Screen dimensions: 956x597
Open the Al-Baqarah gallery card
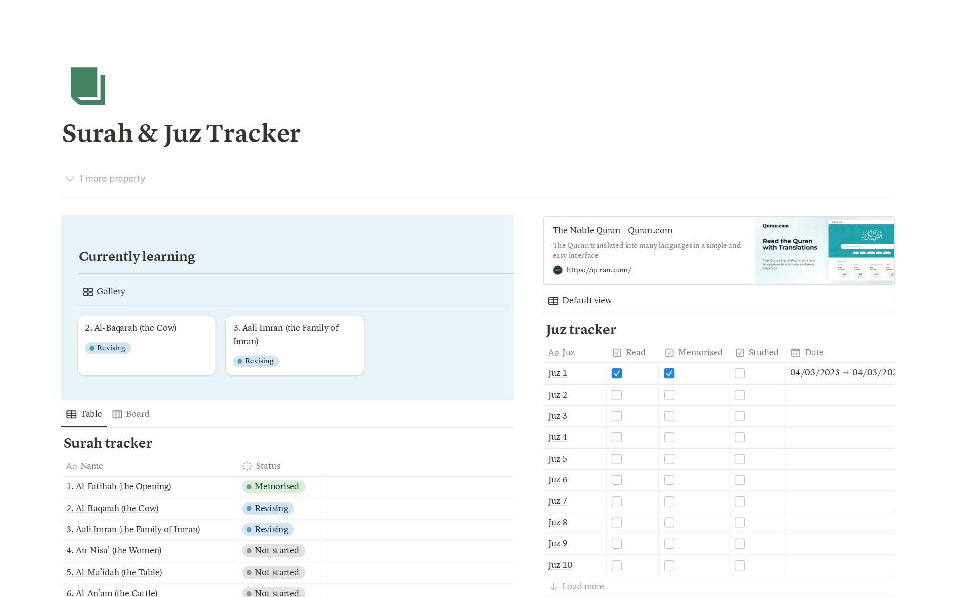pos(146,345)
